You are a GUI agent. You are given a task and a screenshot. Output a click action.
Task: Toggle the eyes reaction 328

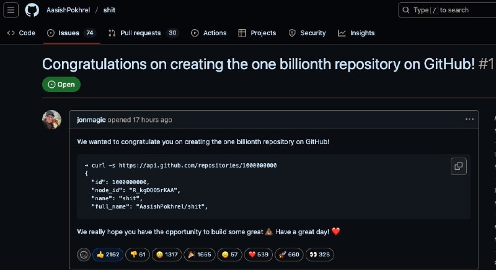pyautogui.click(x=320, y=255)
